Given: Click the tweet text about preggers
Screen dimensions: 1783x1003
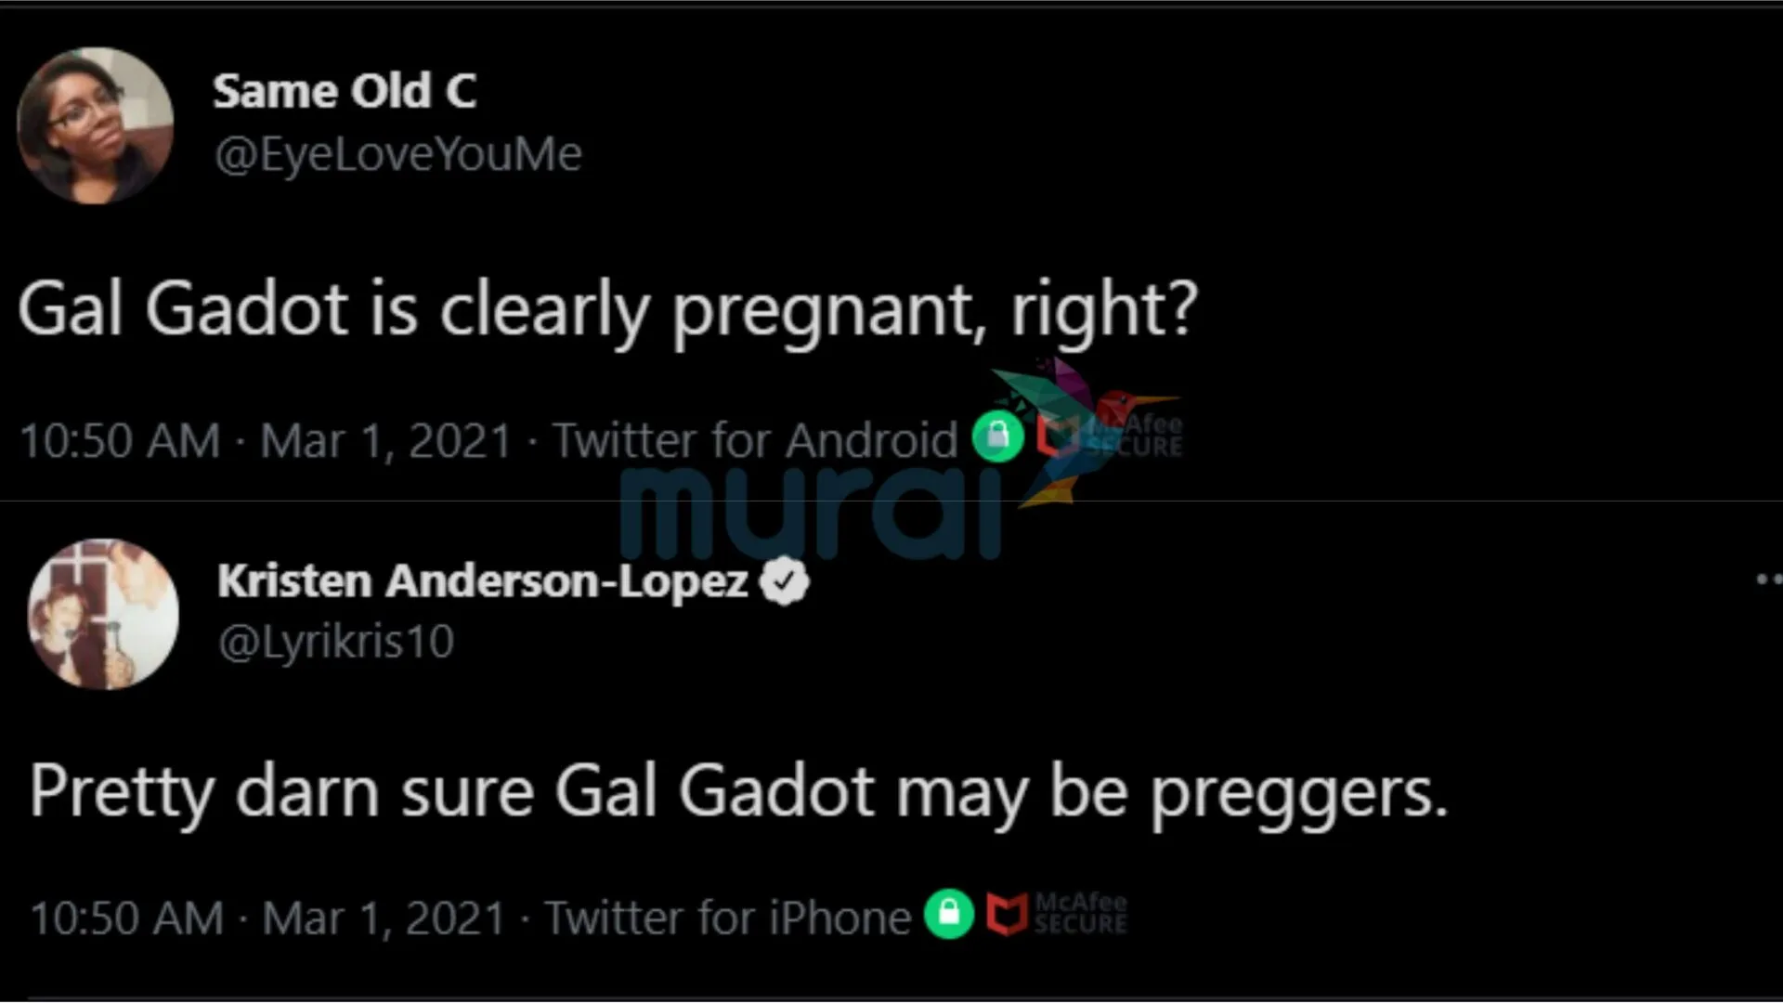Looking at the screenshot, I should (738, 792).
